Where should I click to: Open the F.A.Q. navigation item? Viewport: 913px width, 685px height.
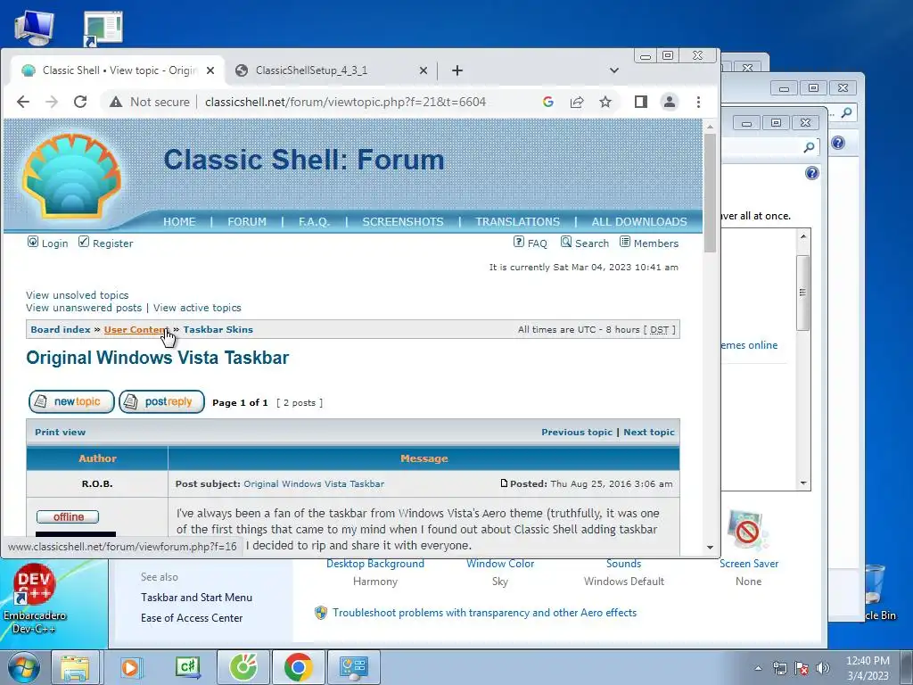(314, 222)
